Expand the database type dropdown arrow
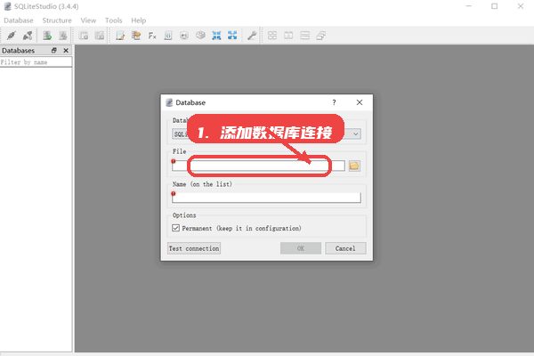 [355, 133]
